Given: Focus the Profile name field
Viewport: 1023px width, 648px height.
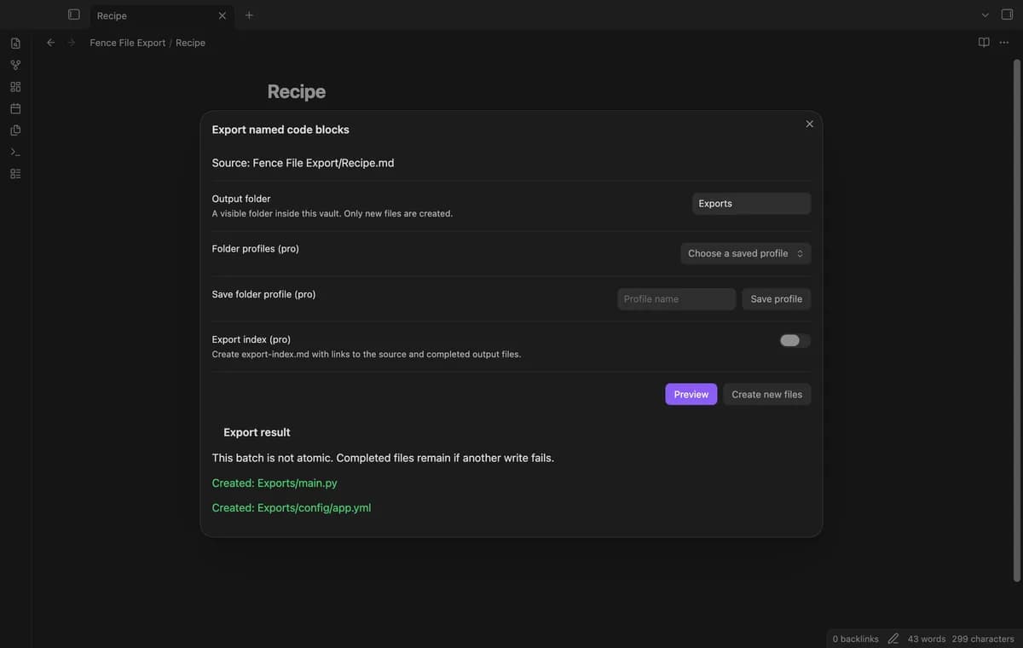Looking at the screenshot, I should [676, 299].
